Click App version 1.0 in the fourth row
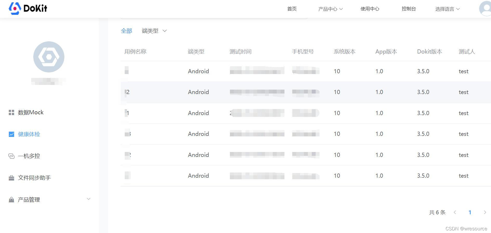The width and height of the screenshot is (491, 233). click(x=379, y=134)
